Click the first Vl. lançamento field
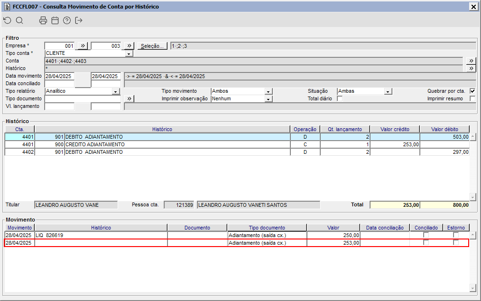Viewport: 481px width, 301px height. [59, 106]
